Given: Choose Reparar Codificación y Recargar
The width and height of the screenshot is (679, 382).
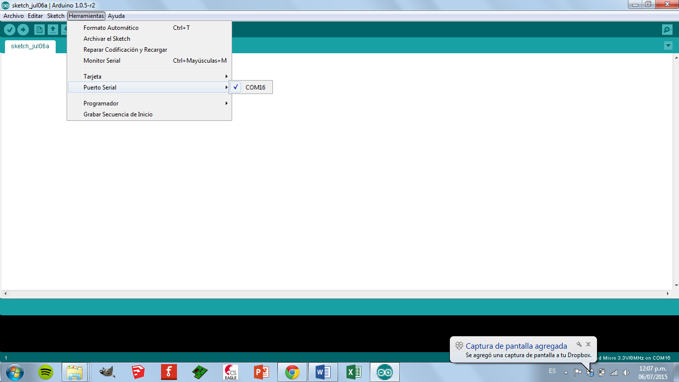Looking at the screenshot, I should 149,50.
